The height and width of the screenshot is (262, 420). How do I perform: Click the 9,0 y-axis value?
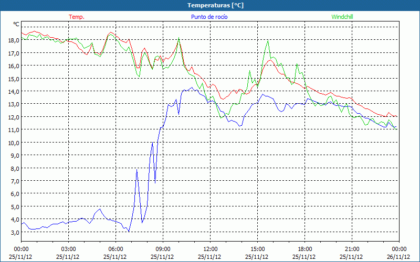(x=15, y=156)
